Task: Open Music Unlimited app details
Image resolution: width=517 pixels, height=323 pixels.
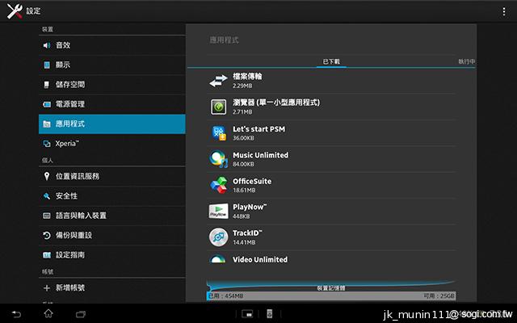Action: coord(331,159)
